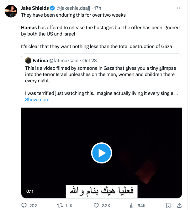Click Fatima's name in quoted tweet

point(40,60)
